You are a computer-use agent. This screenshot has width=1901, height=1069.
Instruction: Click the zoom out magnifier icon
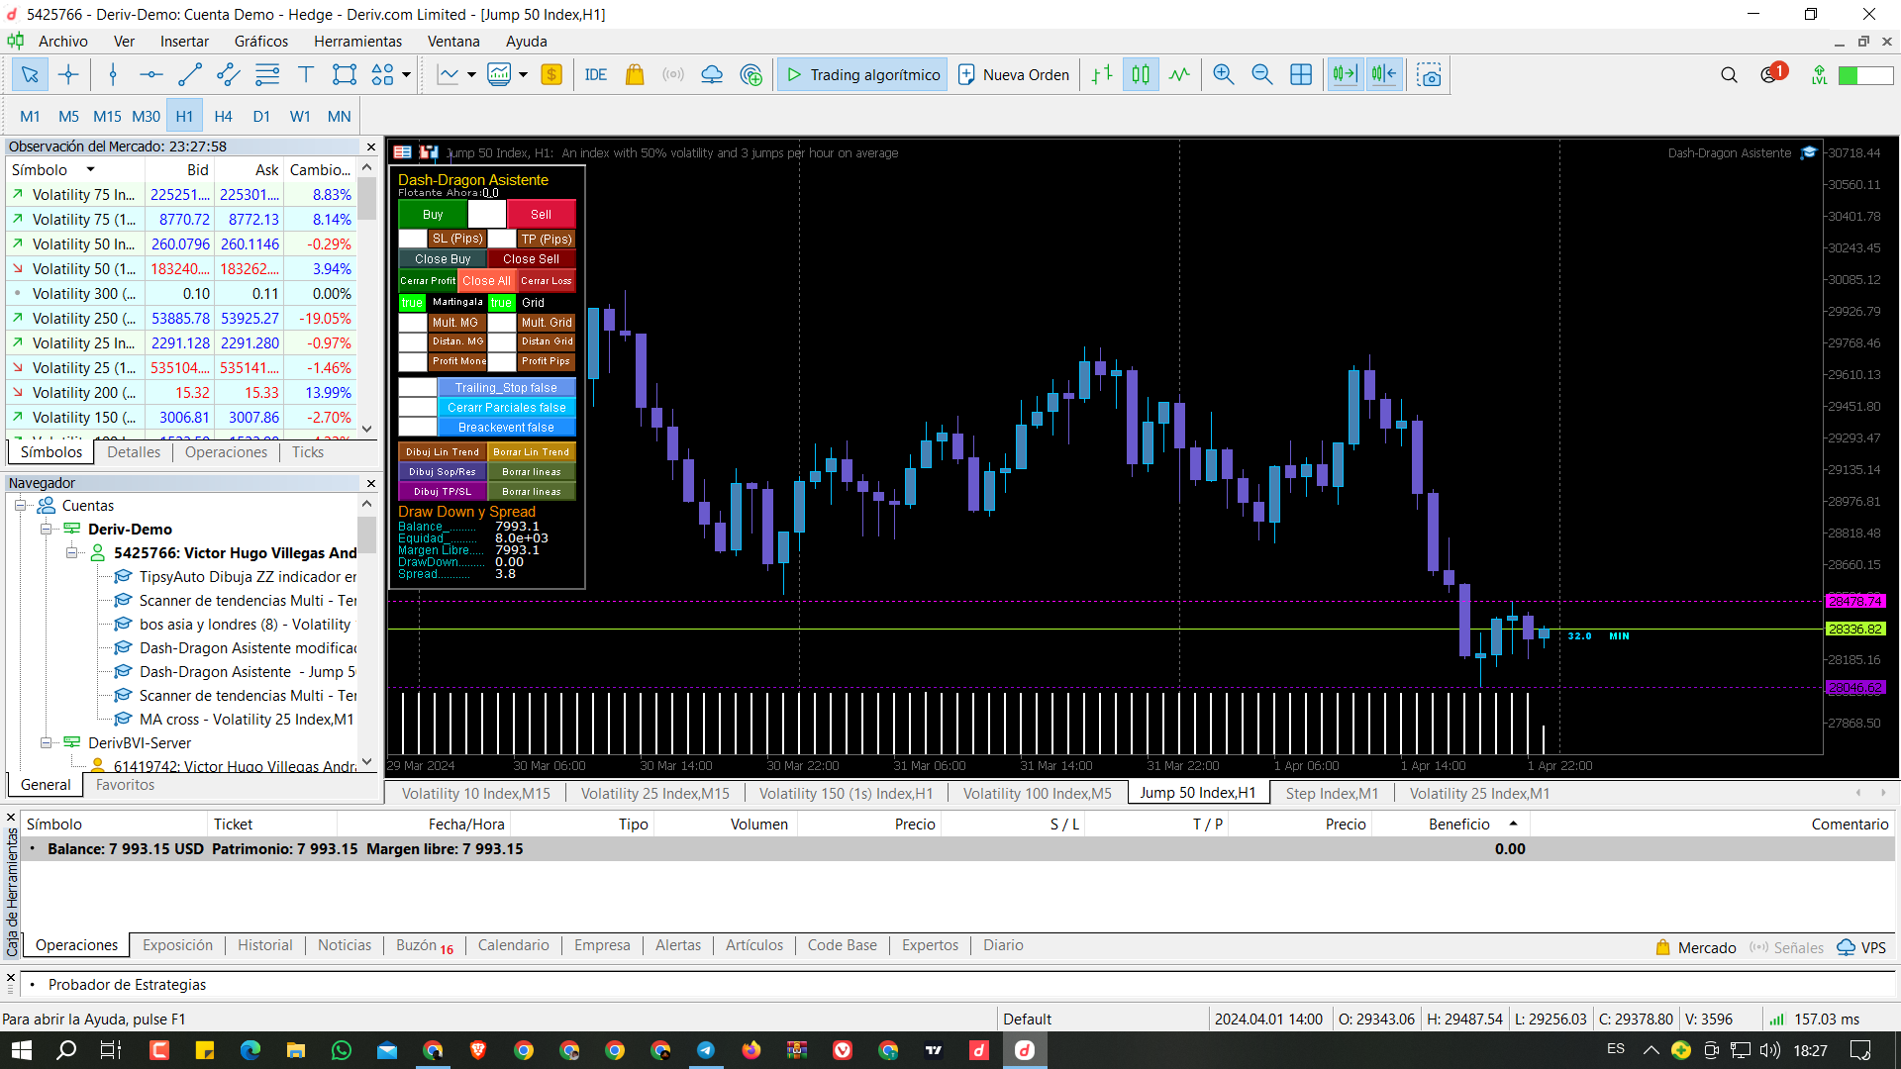pyautogui.click(x=1261, y=75)
